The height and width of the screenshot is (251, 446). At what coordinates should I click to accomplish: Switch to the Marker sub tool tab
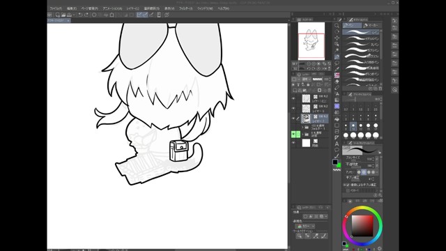point(371,25)
